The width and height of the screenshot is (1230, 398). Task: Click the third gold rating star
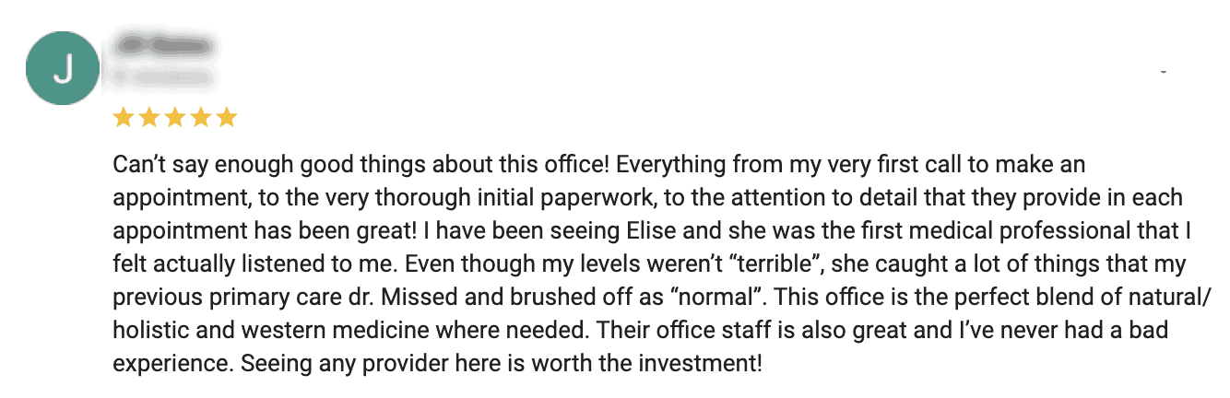(x=175, y=118)
